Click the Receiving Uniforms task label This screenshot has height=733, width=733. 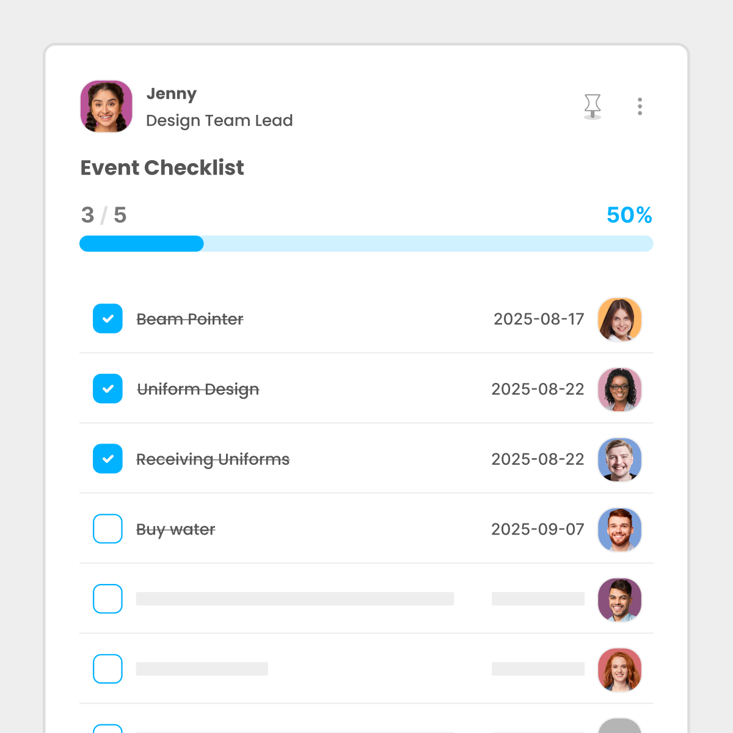pos(213,459)
